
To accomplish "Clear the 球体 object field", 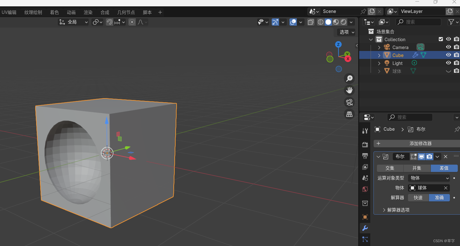I will [445, 188].
